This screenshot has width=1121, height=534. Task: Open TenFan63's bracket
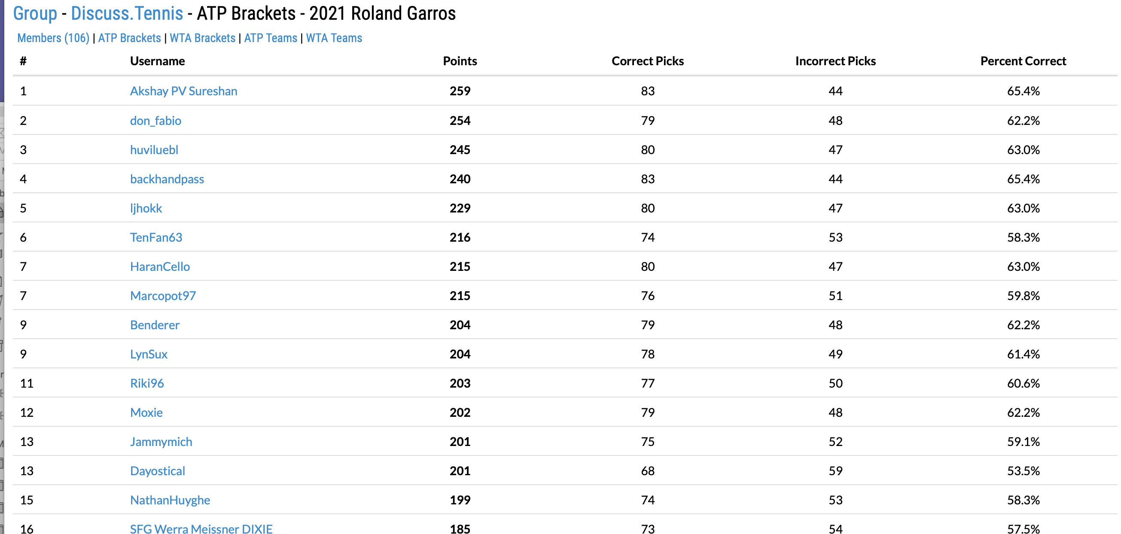pyautogui.click(x=156, y=237)
